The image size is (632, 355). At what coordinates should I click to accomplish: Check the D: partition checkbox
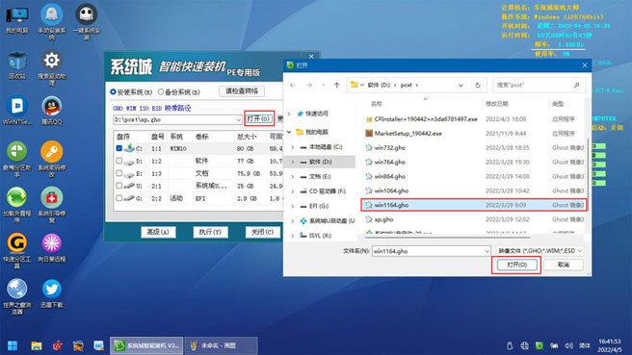pyautogui.click(x=118, y=161)
